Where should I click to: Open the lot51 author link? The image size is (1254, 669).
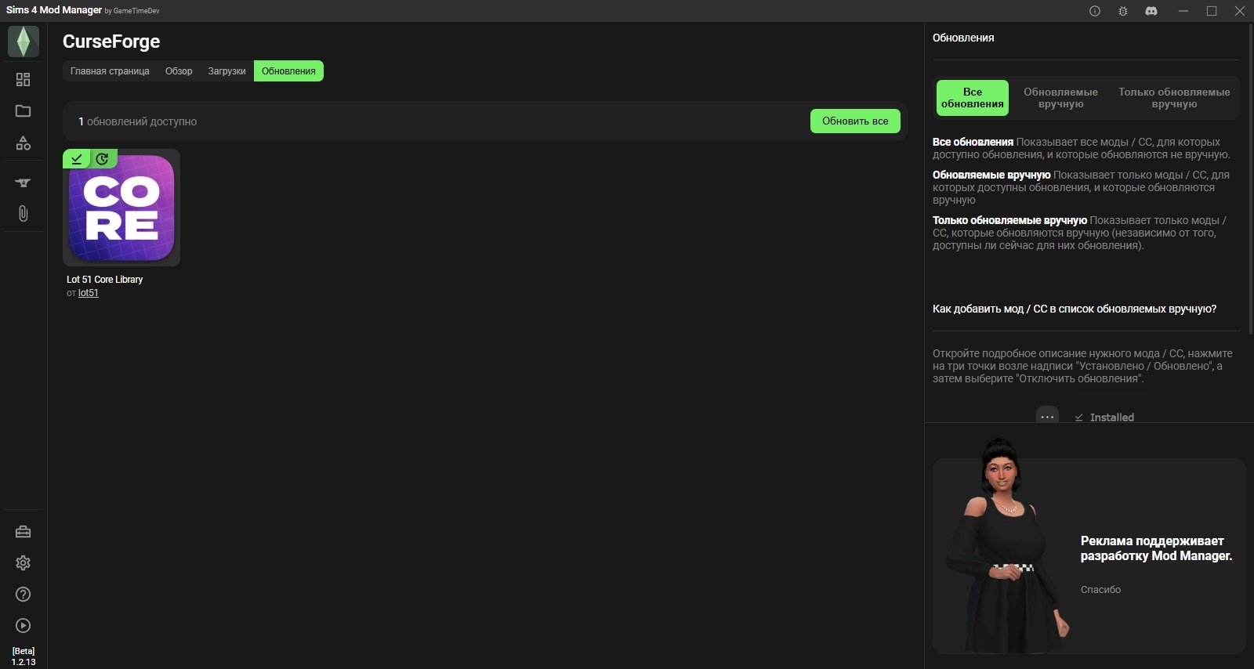[89, 293]
